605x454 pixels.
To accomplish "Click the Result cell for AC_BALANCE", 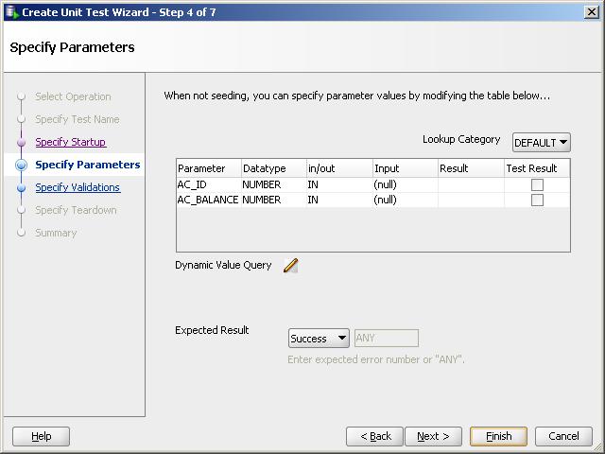I will click(471, 200).
